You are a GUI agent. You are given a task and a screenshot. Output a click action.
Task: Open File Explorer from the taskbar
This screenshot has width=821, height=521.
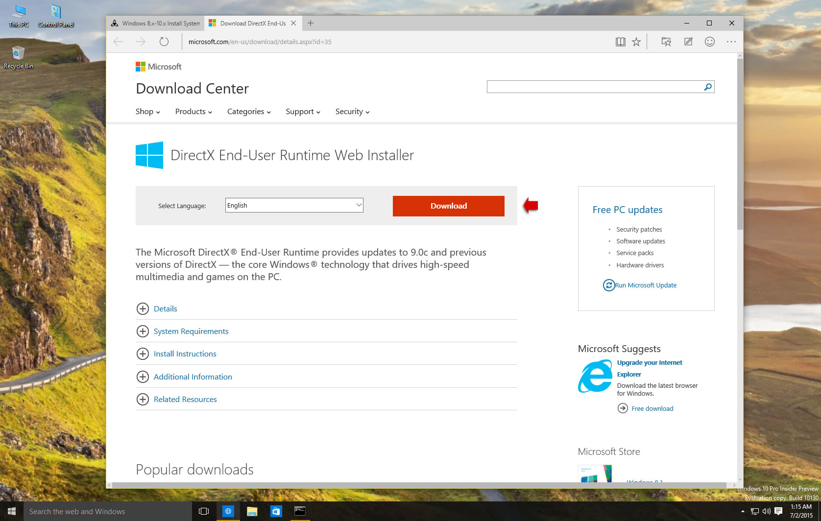[252, 511]
